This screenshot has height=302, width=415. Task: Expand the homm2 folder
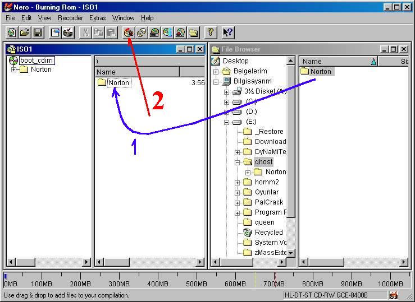pos(237,183)
